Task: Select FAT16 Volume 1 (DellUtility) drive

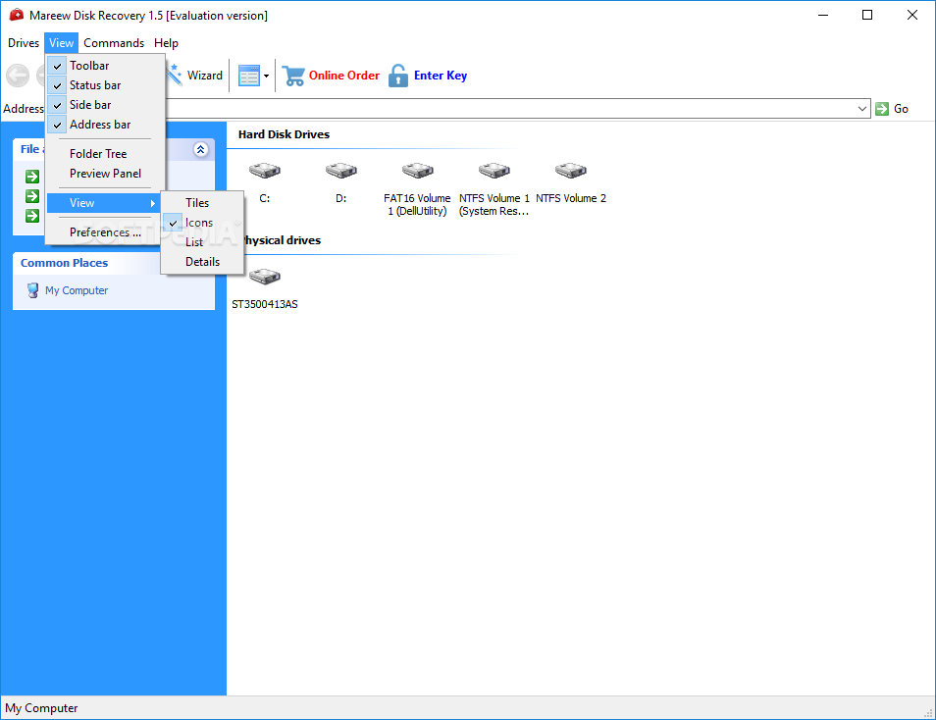Action: point(417,171)
